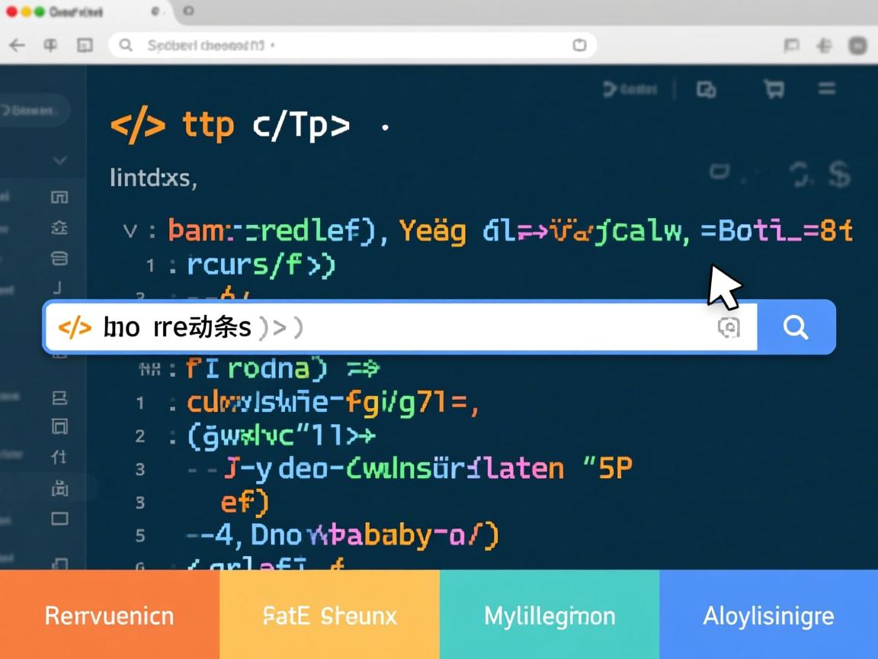Click the dollar sign icon
This screenshot has width=878, height=659.
click(838, 174)
